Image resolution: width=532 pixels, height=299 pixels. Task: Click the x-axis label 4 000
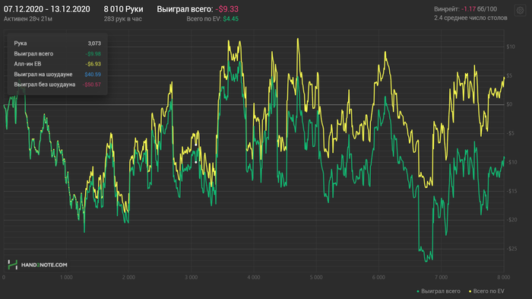[253, 278]
